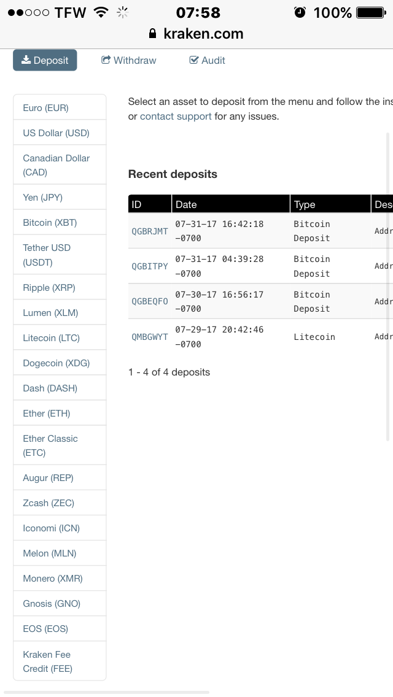Tap the kraken.com address bar

tap(196, 34)
